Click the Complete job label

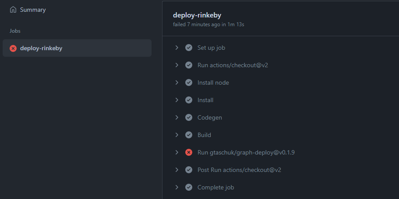pos(216,187)
